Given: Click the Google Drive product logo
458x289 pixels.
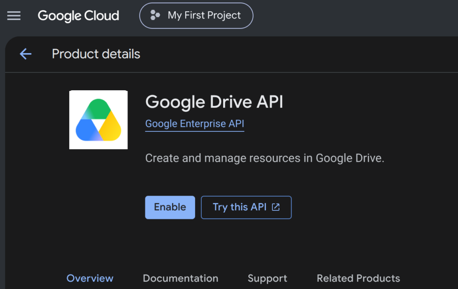Looking at the screenshot, I should click(98, 120).
